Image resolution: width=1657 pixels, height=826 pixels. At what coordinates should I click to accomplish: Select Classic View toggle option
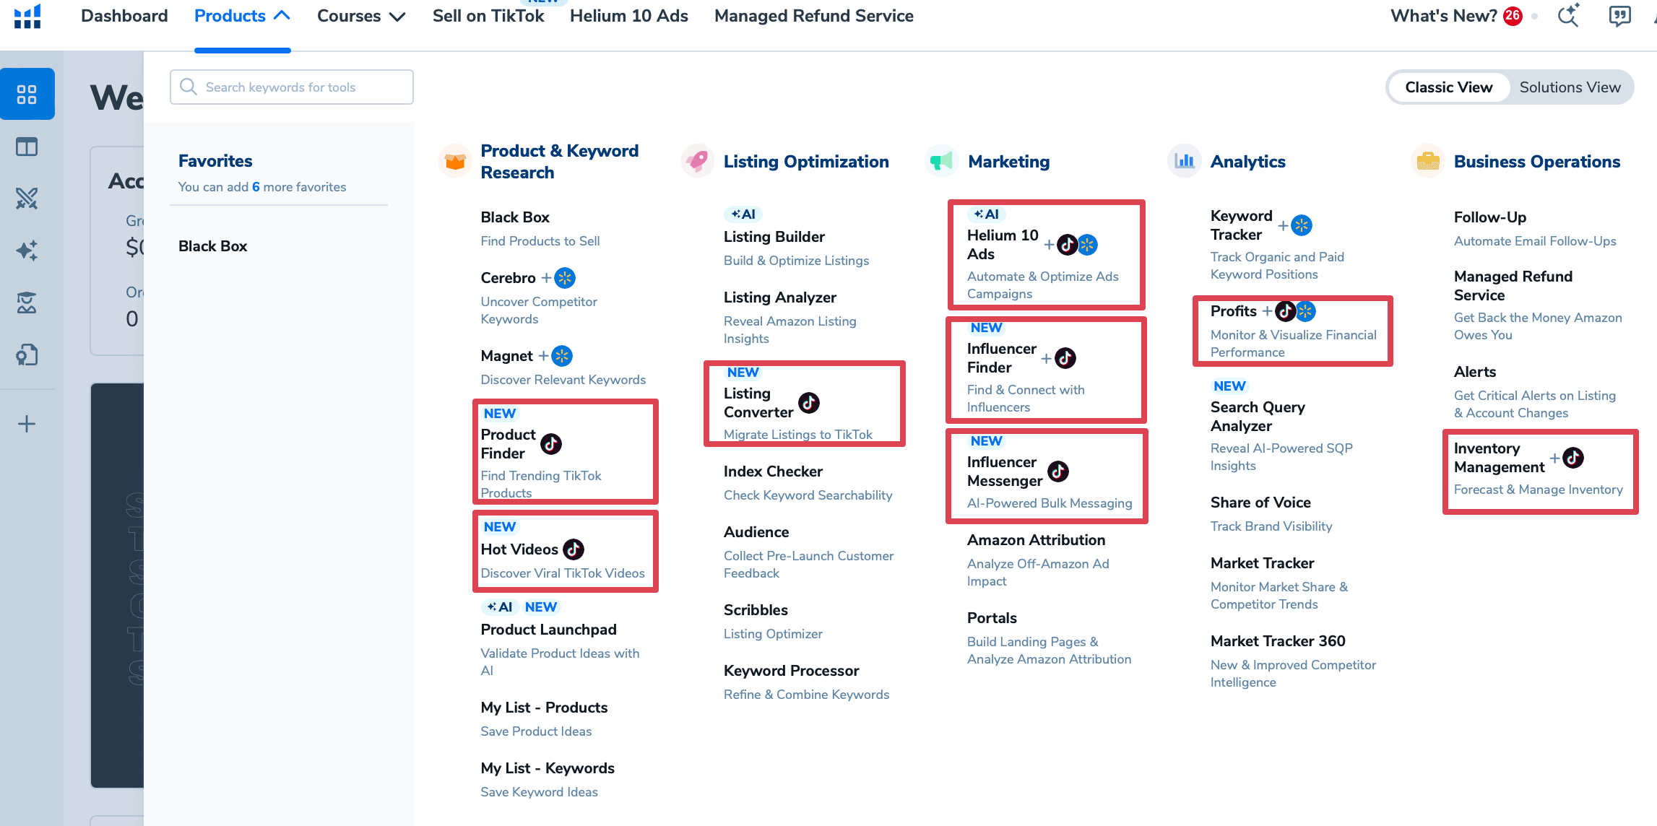[x=1448, y=87]
